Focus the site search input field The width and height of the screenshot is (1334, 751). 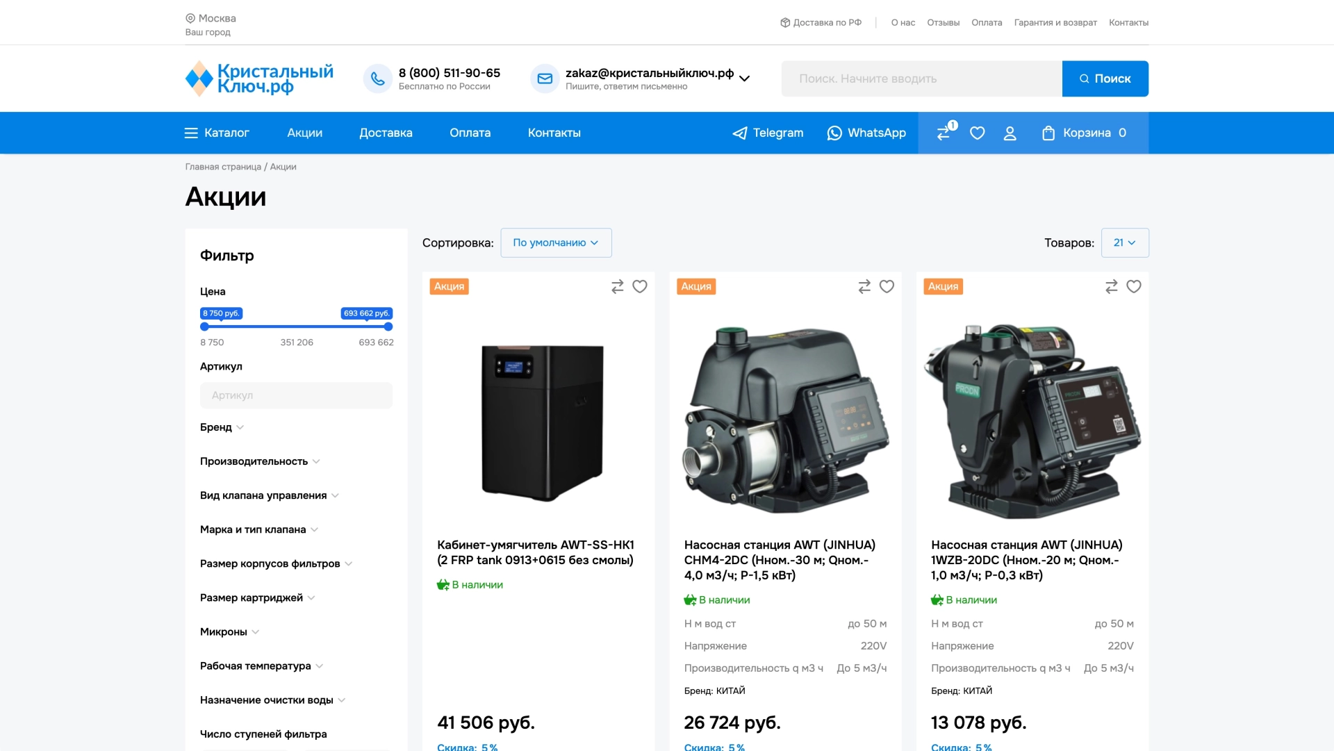pos(921,79)
